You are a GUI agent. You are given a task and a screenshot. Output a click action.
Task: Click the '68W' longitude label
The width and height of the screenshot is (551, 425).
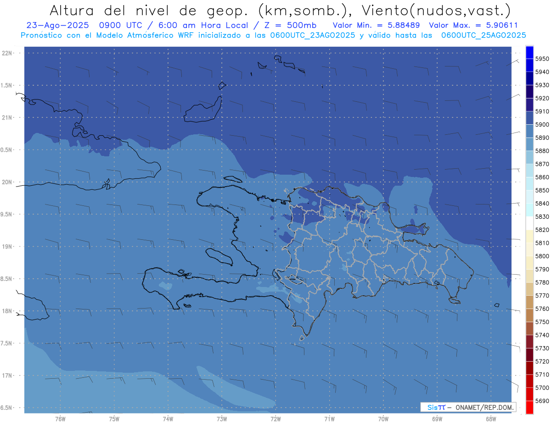click(x=491, y=419)
